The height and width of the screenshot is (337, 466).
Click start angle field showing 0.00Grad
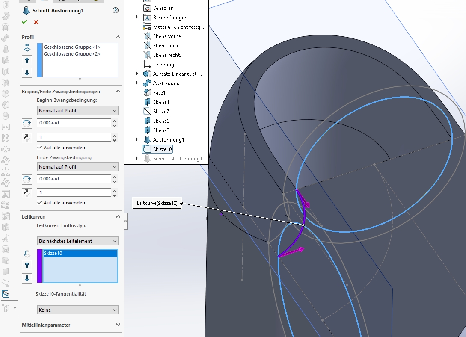pos(74,123)
